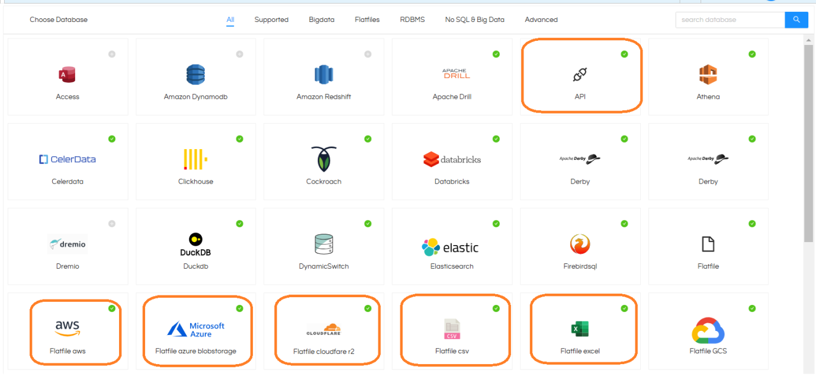The image size is (816, 383).
Task: Click the Athena card green checkmark
Action: point(752,54)
